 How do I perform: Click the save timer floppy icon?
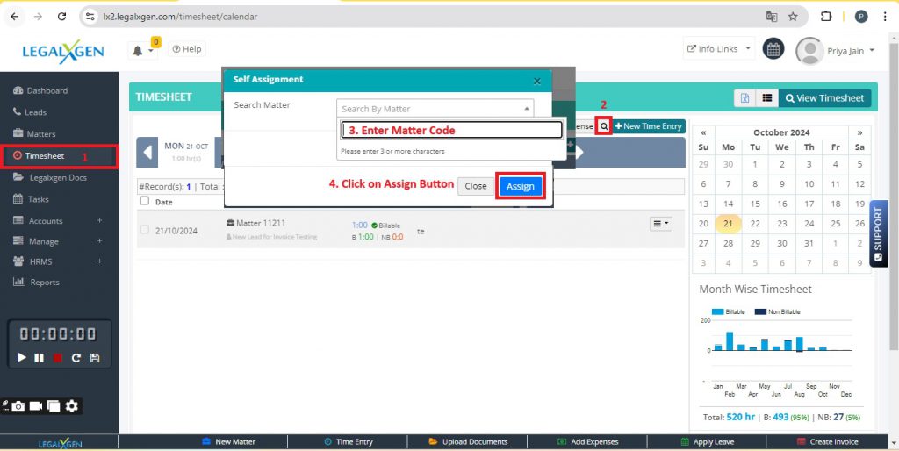tap(95, 358)
